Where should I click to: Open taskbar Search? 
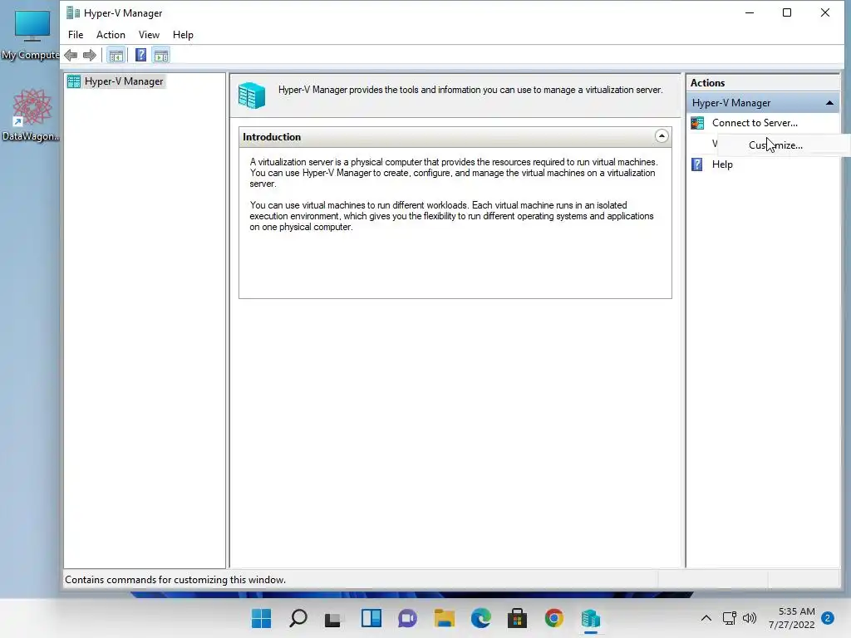[298, 618]
